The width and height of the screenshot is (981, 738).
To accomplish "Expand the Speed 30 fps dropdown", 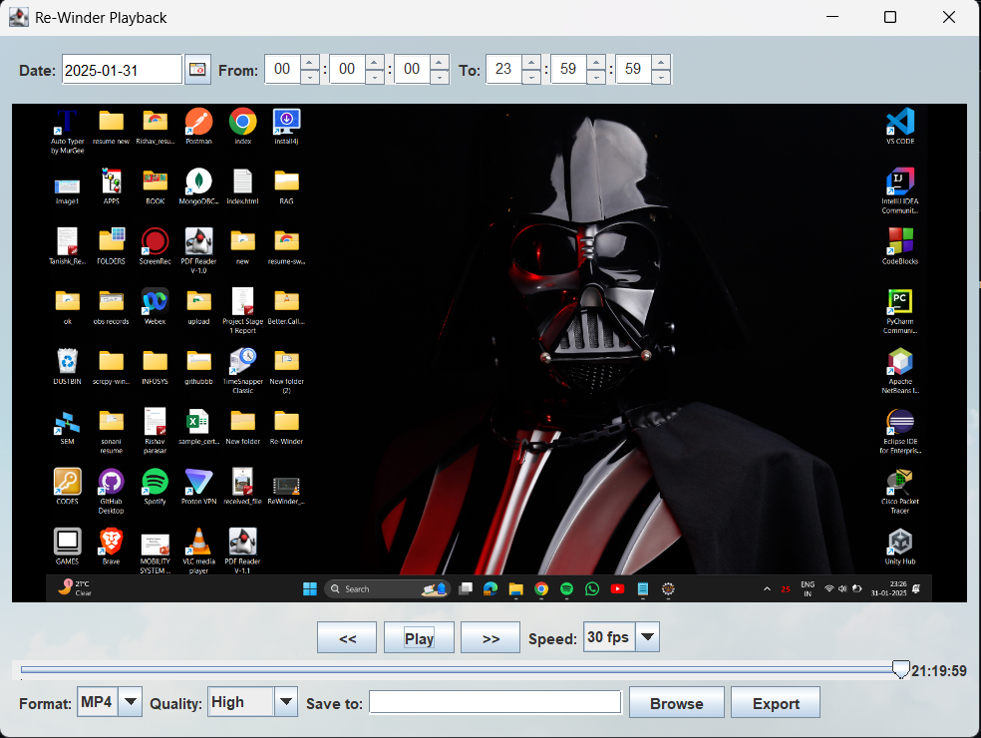I will click(647, 637).
